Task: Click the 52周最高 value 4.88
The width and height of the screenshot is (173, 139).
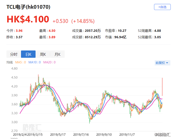Action: coord(158,31)
